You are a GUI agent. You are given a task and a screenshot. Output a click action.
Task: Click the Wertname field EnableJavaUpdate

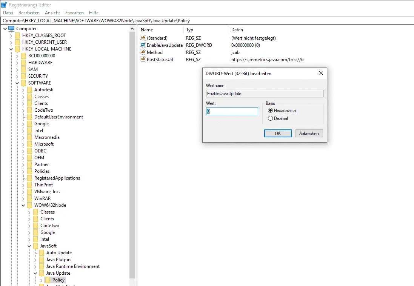click(x=264, y=94)
